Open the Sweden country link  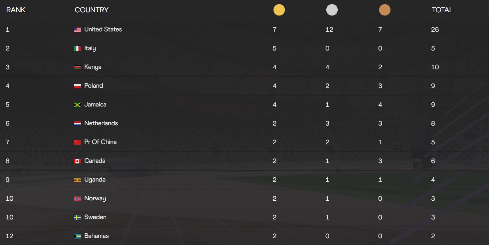click(x=95, y=217)
